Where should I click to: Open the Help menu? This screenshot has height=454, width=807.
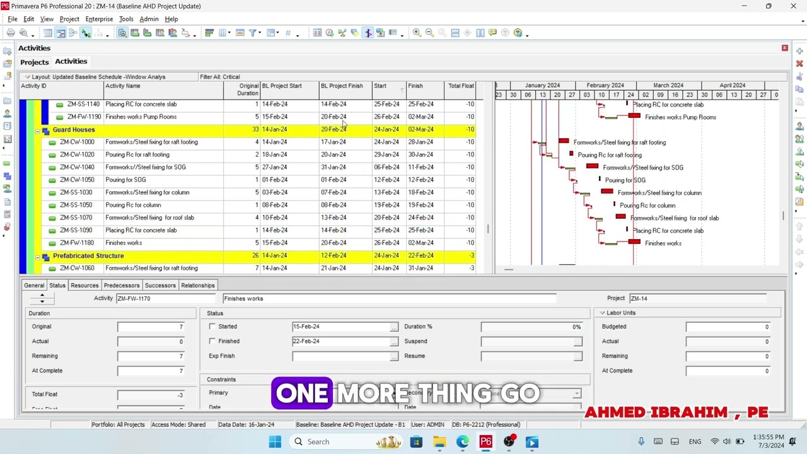tap(171, 19)
